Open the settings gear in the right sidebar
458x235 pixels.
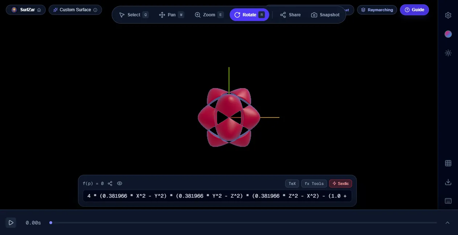[448, 15]
